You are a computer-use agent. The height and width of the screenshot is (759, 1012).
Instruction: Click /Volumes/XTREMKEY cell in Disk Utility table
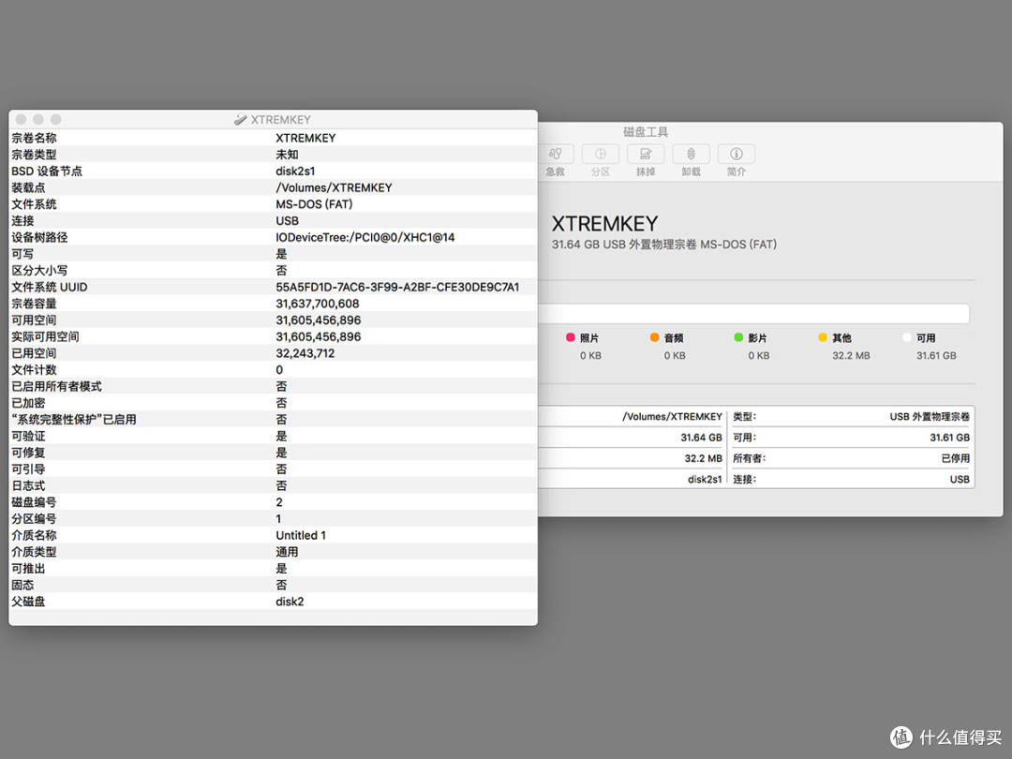[672, 417]
